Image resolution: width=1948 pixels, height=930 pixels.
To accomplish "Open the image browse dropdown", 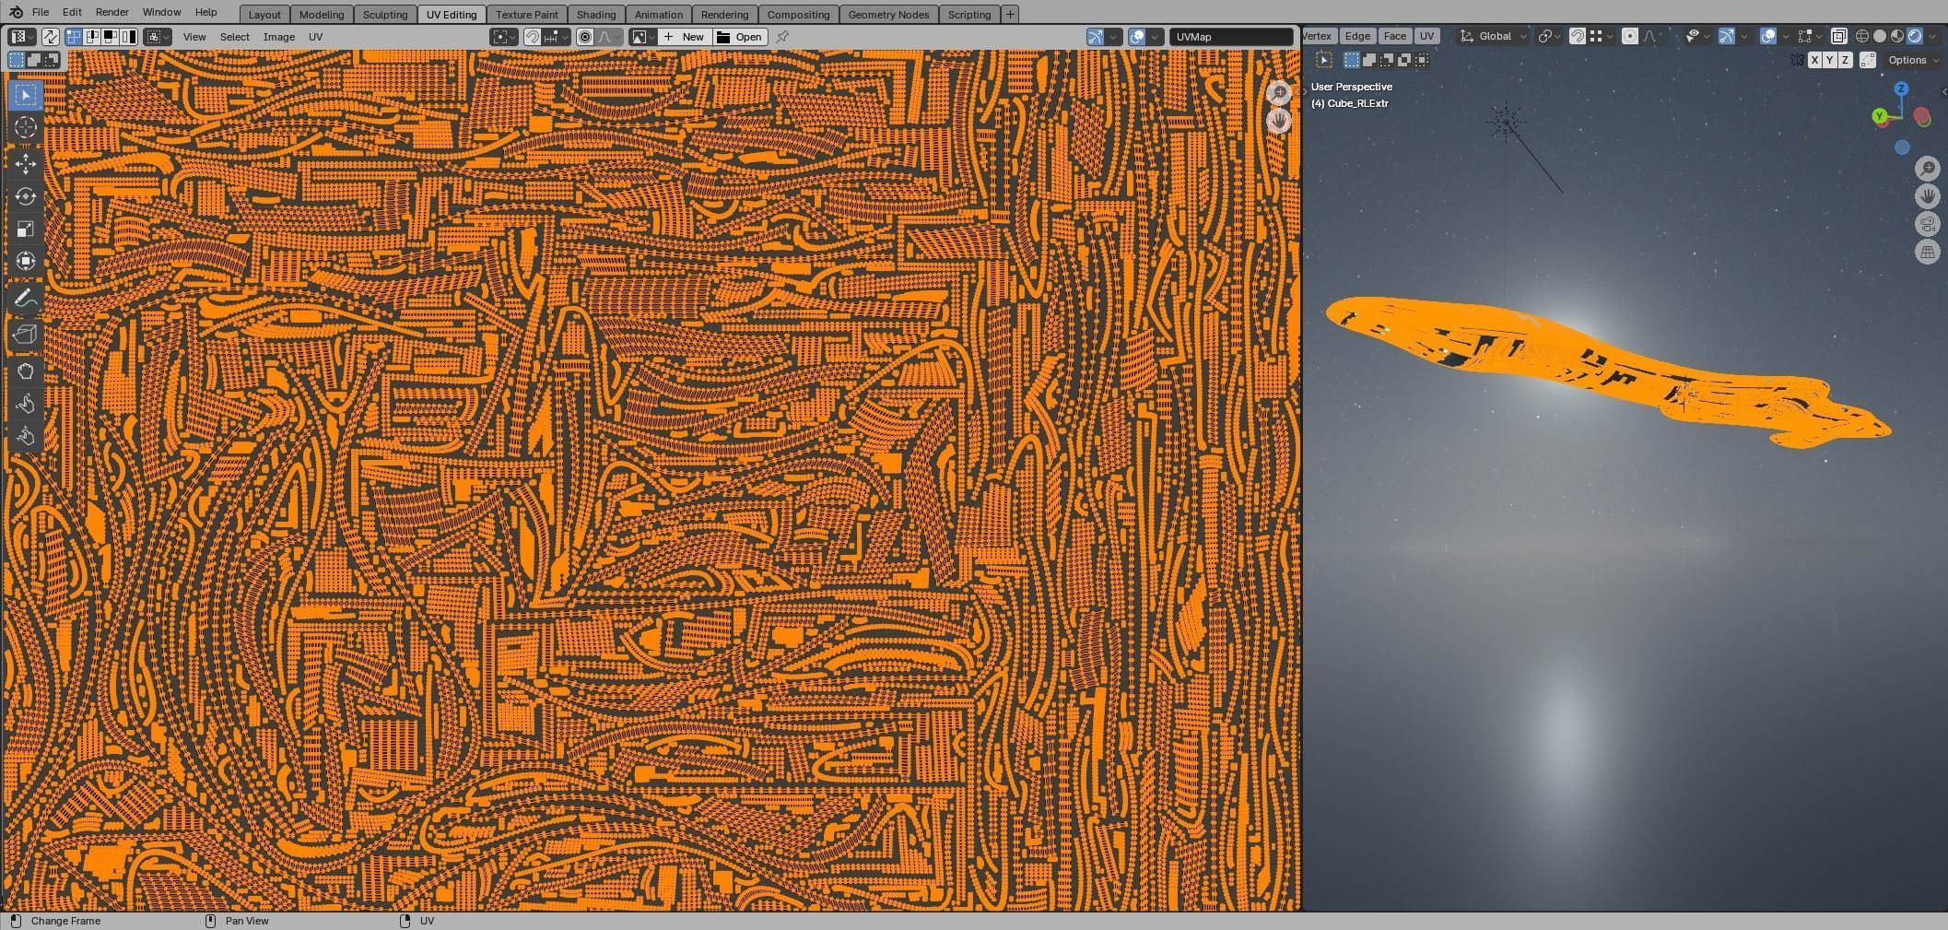I will click(642, 37).
